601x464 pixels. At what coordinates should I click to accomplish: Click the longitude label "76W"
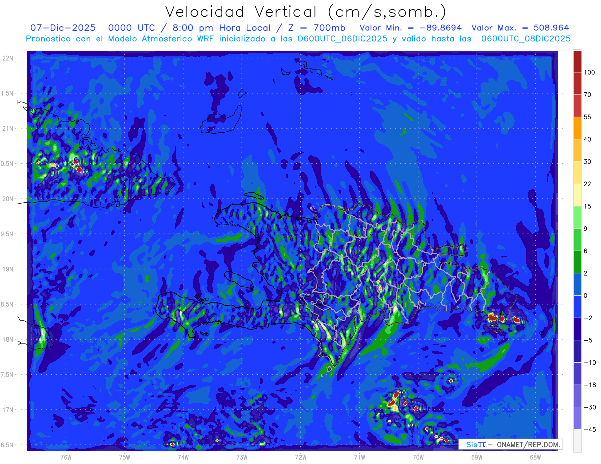(x=66, y=457)
